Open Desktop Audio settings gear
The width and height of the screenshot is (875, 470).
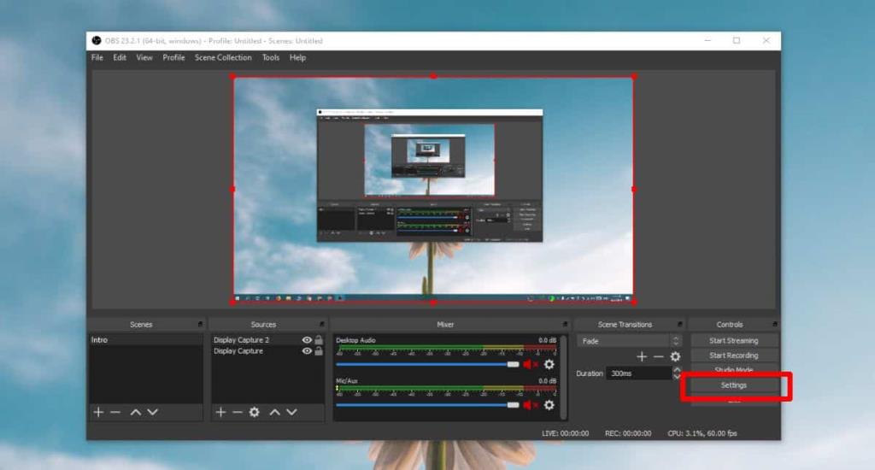(x=549, y=365)
